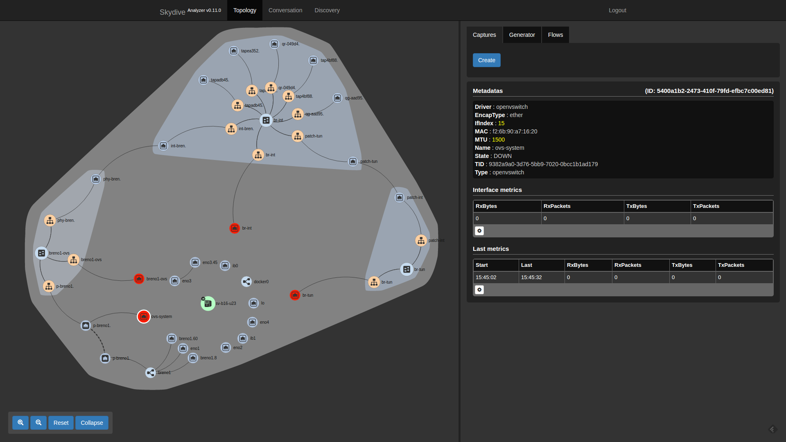
Task: Select the tapadb45. interface node
Action: (x=203, y=80)
